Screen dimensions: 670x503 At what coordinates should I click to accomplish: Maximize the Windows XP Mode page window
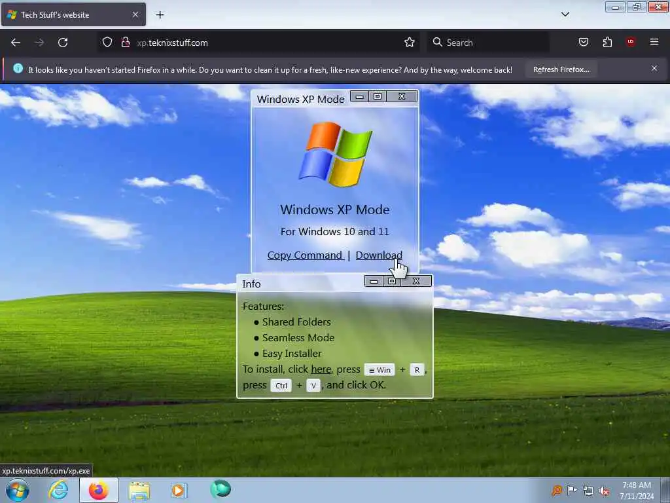click(378, 97)
